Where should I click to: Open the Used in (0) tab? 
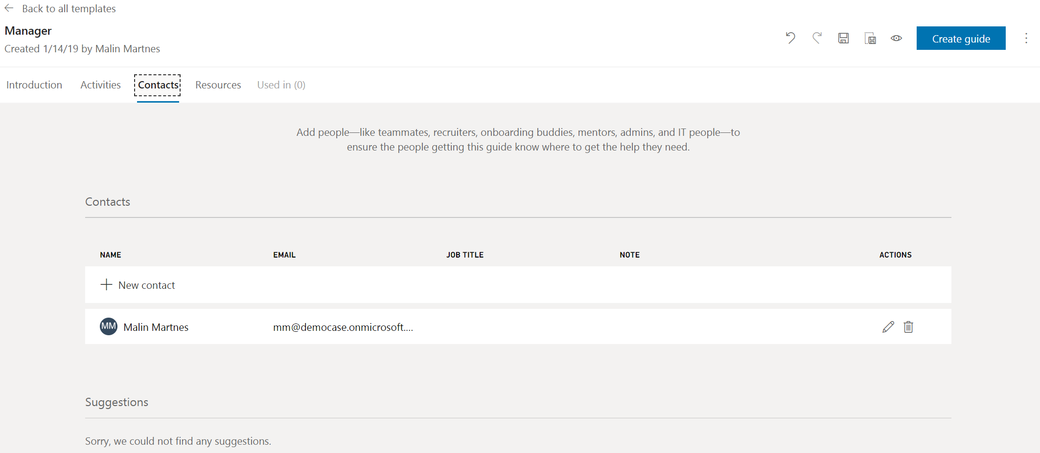[281, 85]
